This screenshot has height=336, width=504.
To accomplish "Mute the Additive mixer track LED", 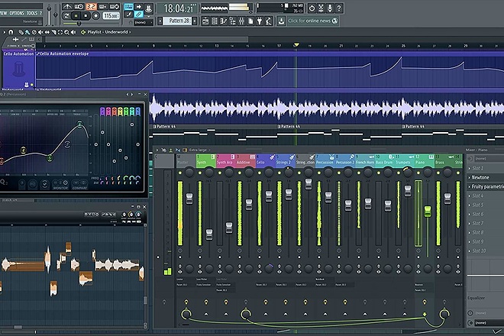I will pyautogui.click(x=240, y=173).
